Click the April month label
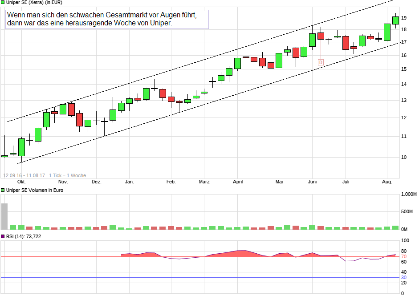419x300 pixels. click(238, 182)
